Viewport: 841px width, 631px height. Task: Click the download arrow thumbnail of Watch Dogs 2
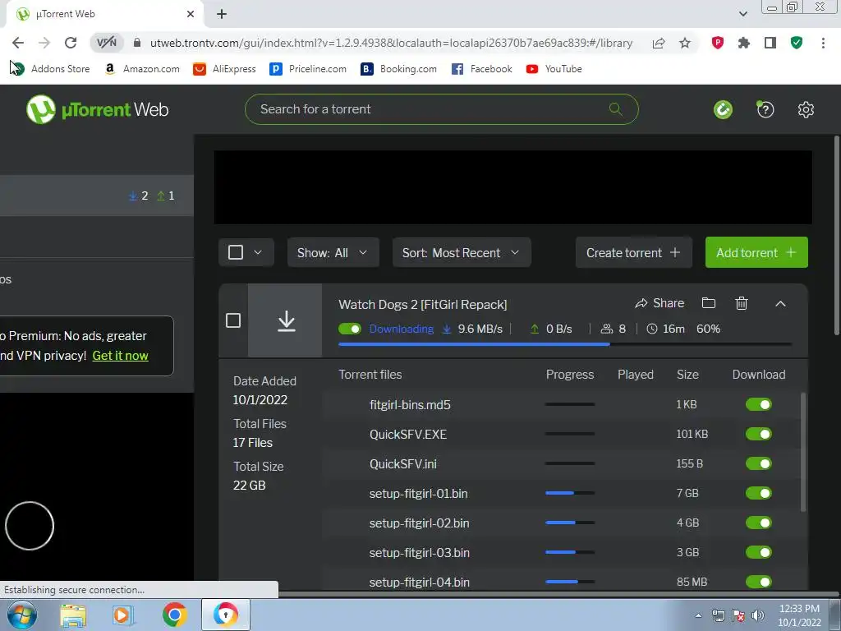click(x=285, y=320)
